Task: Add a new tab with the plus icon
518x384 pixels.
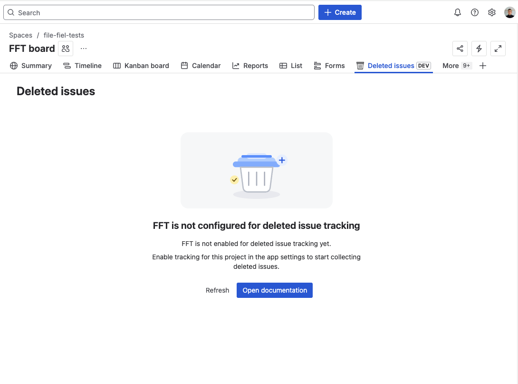Action: point(483,66)
